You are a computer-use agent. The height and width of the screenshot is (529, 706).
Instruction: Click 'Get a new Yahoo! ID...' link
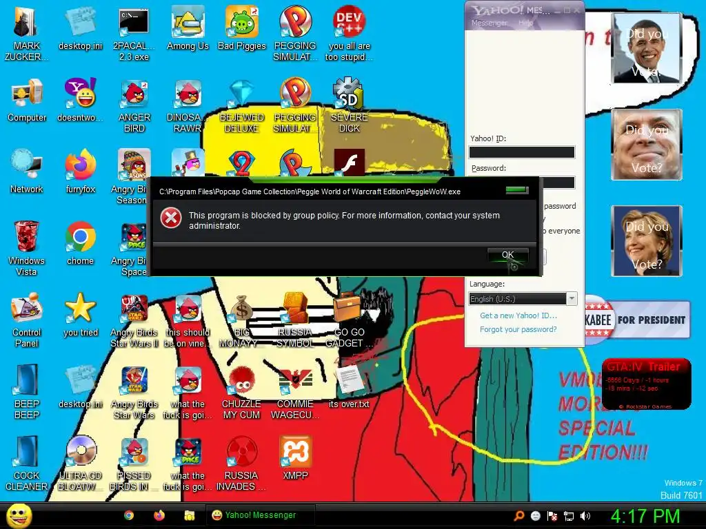point(518,315)
